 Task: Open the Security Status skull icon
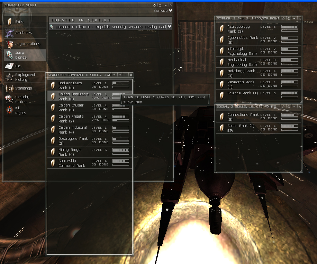point(9,99)
